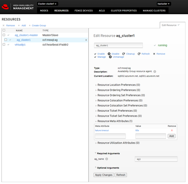This screenshot has height=184, width=188.
Task: Open the Resources tab
Action: click(x=62, y=11)
